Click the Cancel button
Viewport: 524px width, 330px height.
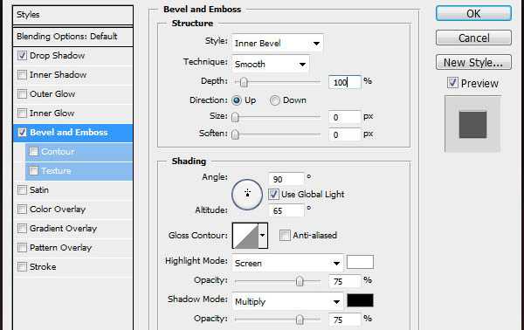473,38
